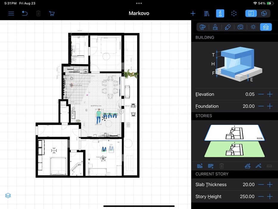Open the shopping cart store
Image resolution: width=278 pixels, height=209 pixels.
(52, 13)
